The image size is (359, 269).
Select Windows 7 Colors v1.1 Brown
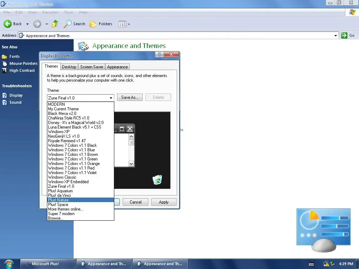coord(80,154)
